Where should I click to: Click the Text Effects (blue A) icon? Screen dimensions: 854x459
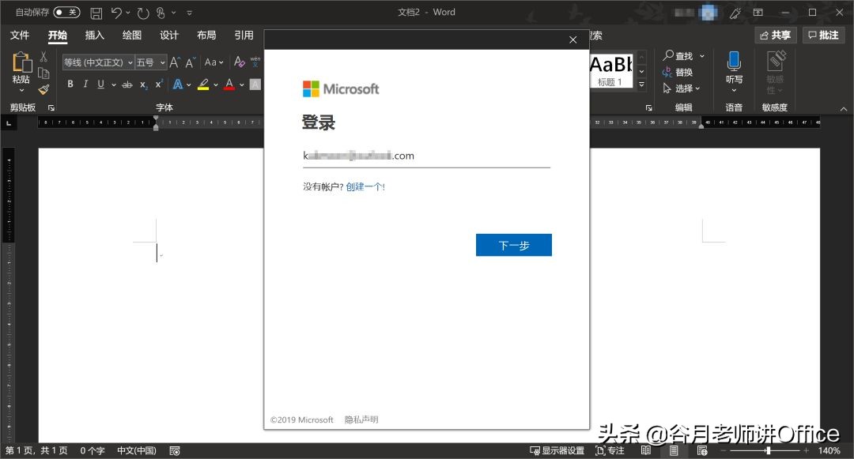[x=178, y=85]
